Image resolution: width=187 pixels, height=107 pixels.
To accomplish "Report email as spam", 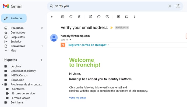I will [x=71, y=17].
